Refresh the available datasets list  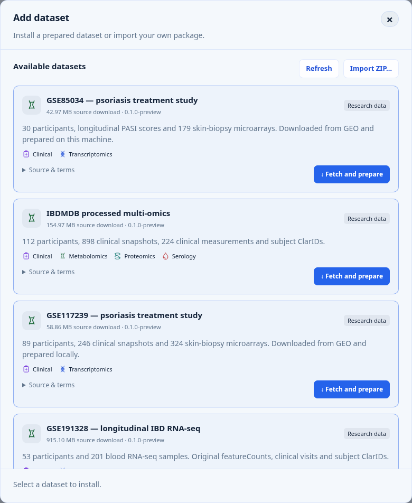pos(319,69)
